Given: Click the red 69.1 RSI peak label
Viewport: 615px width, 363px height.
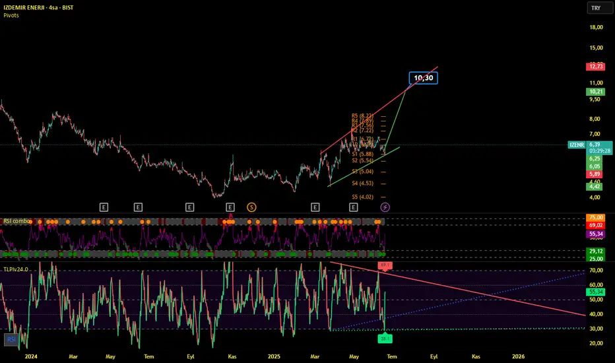Looking at the screenshot, I should (x=385, y=266).
